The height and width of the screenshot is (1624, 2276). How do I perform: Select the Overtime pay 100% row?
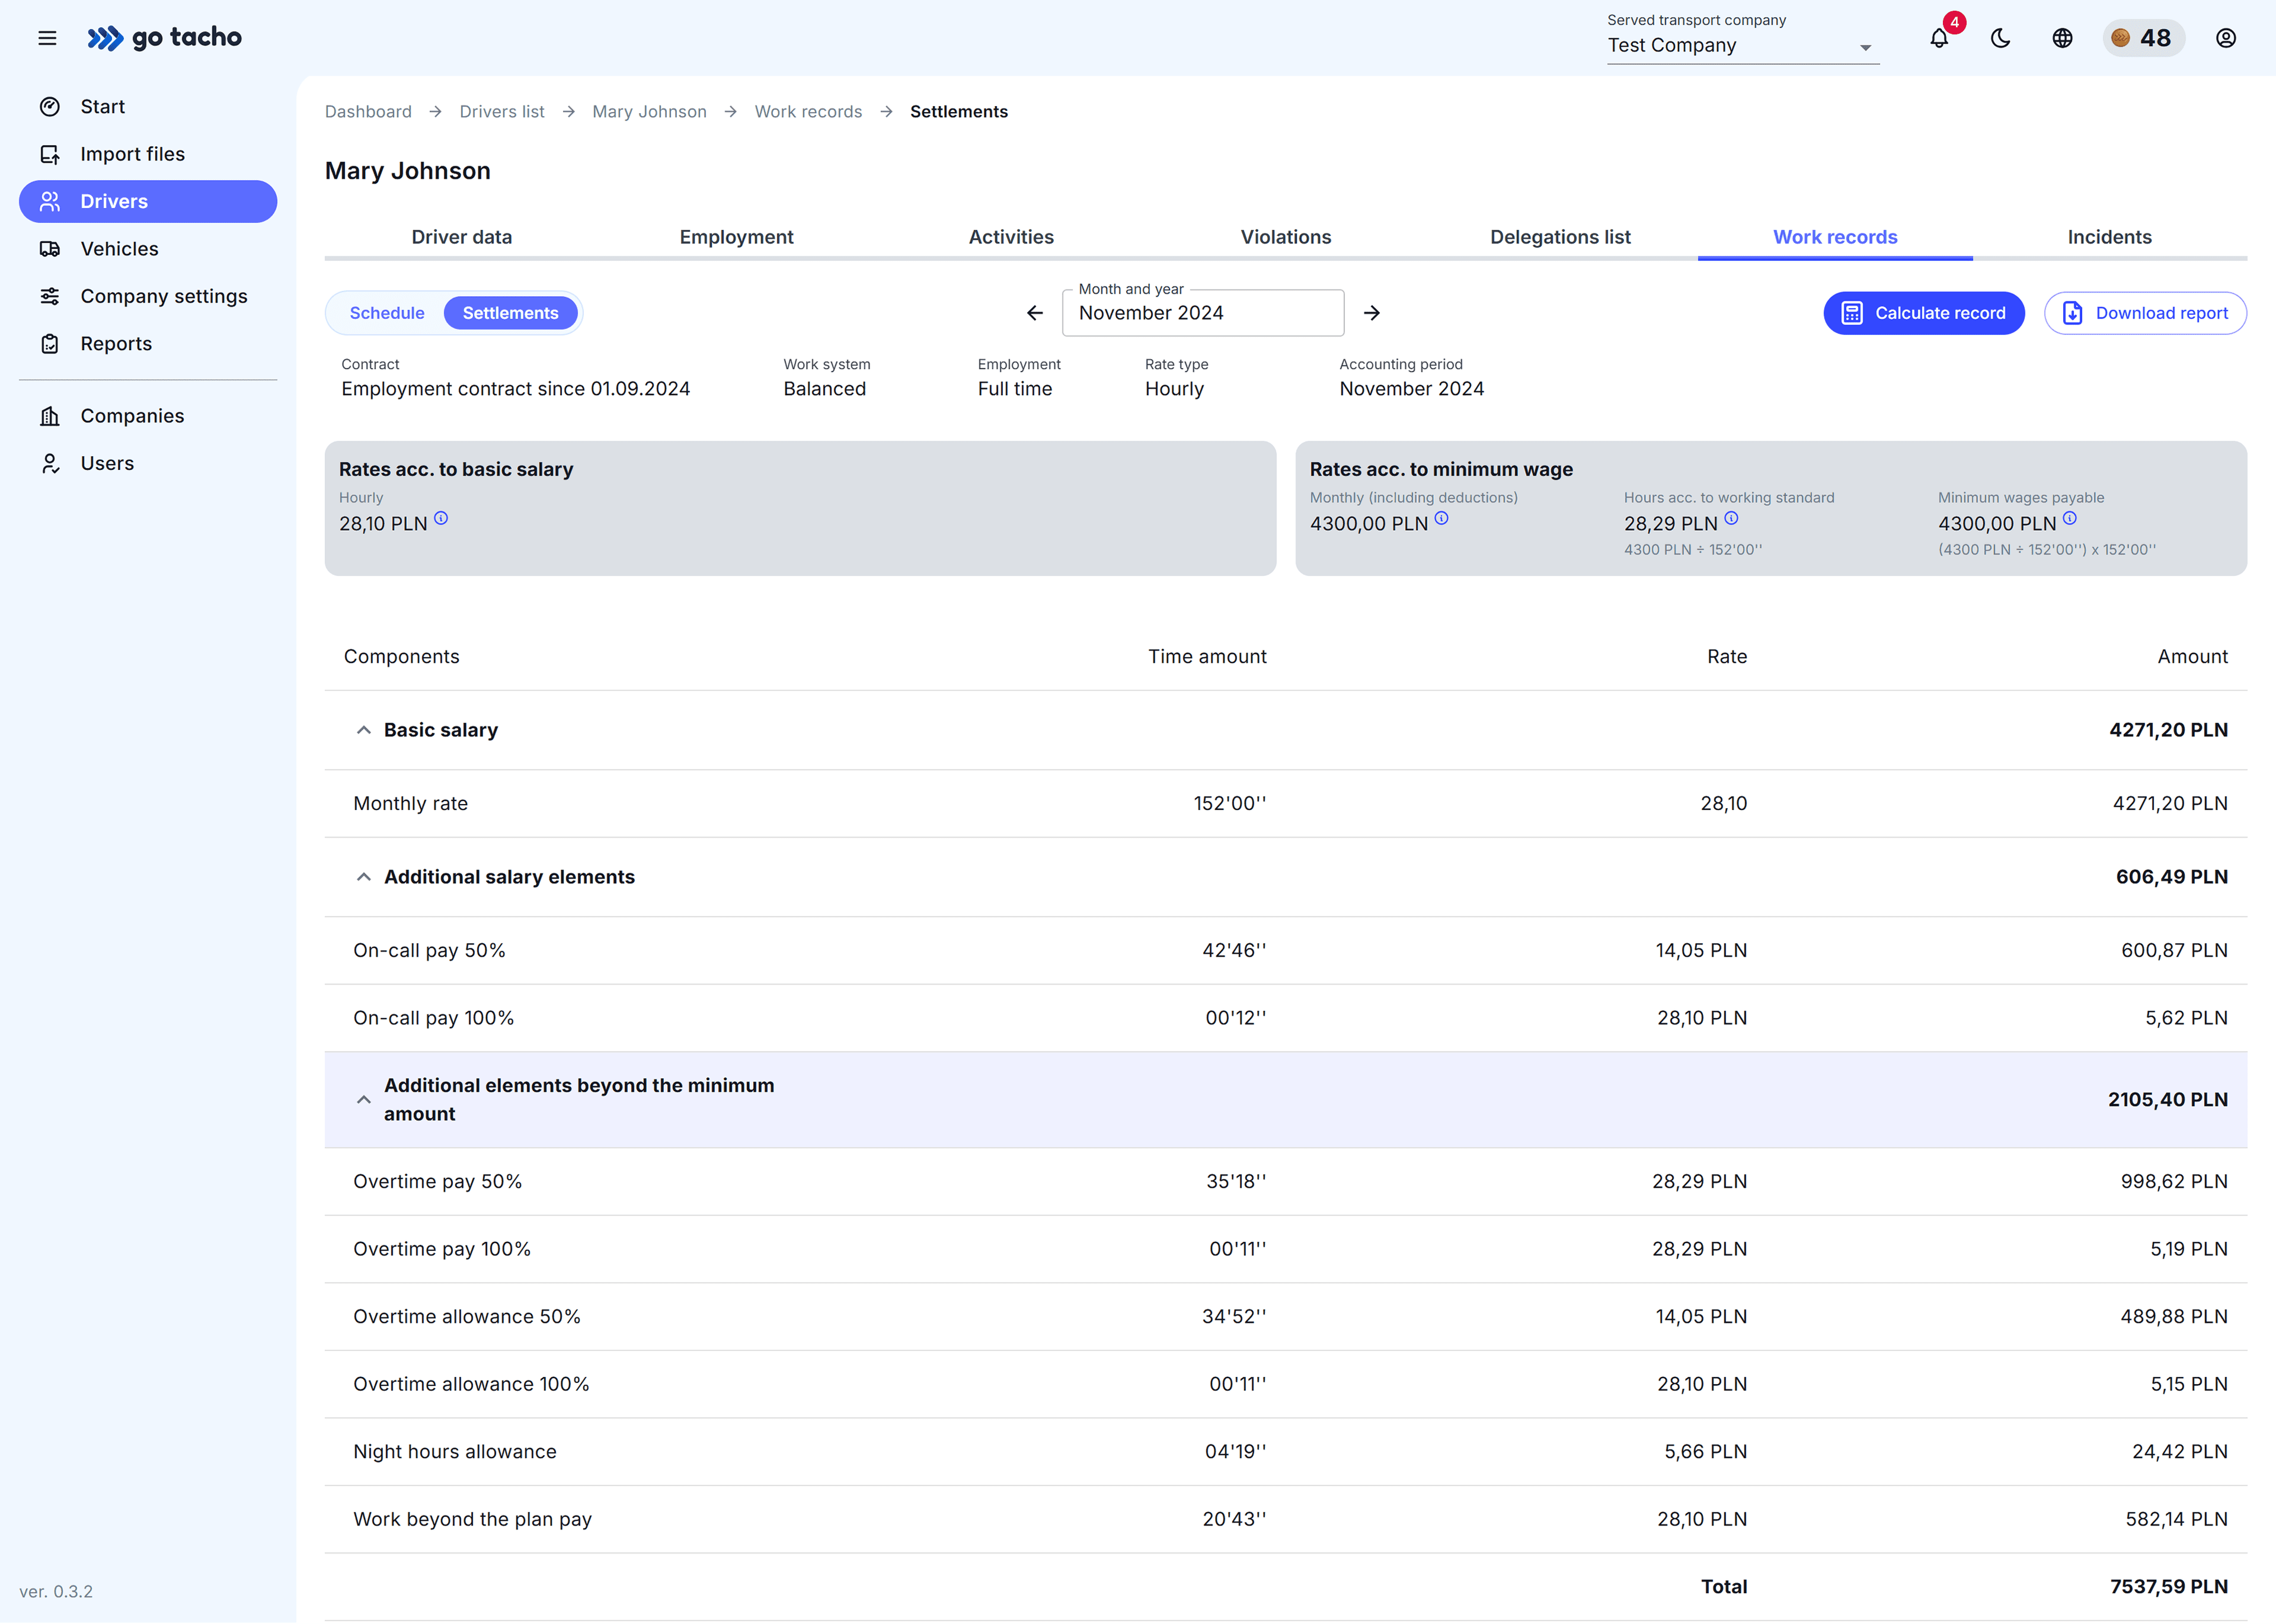click(1286, 1249)
